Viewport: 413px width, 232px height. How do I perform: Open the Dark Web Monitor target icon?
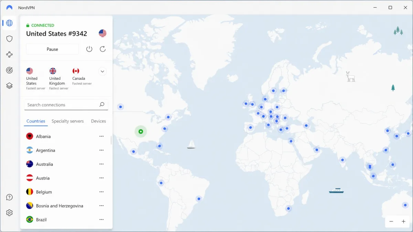9,70
